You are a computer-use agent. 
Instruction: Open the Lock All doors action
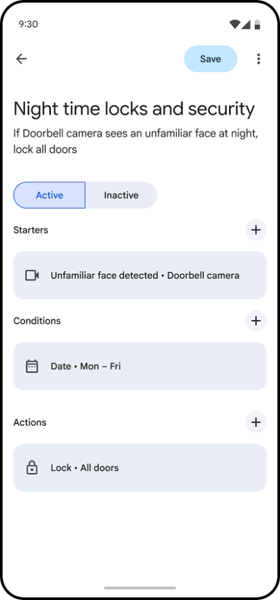[140, 468]
